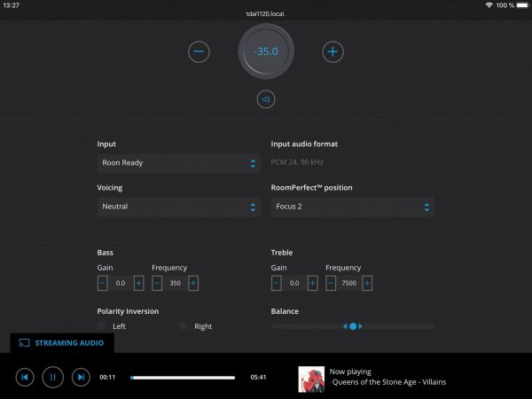Click the Villains album artwork thumbnail
This screenshot has height=399, width=532.
pos(310,377)
